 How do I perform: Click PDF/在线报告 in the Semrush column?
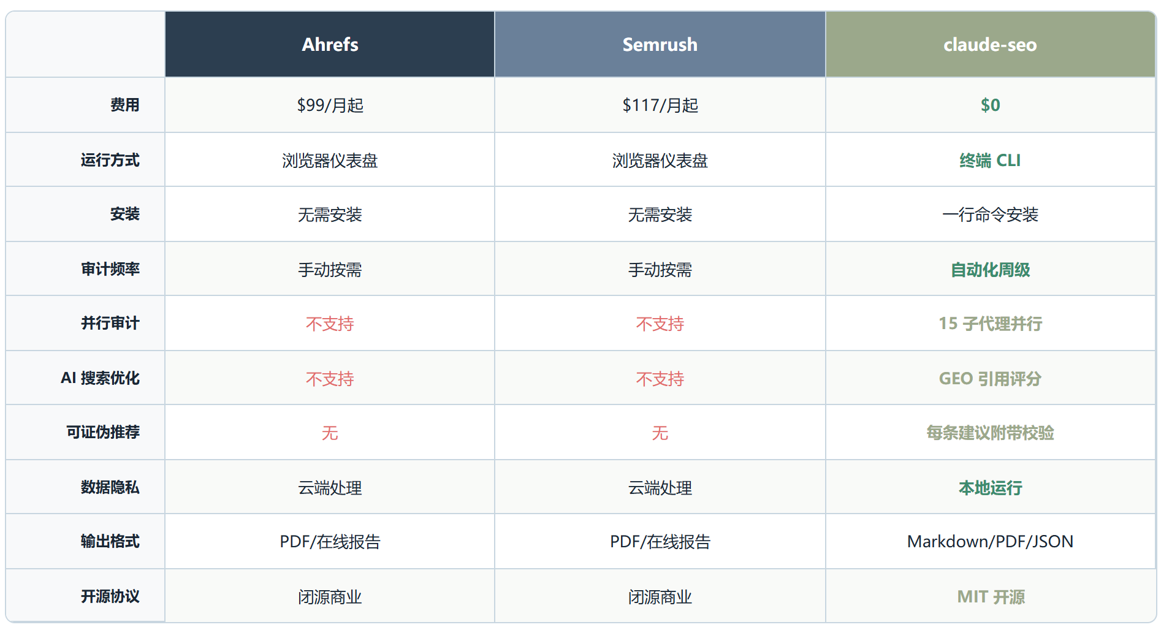pyautogui.click(x=660, y=542)
